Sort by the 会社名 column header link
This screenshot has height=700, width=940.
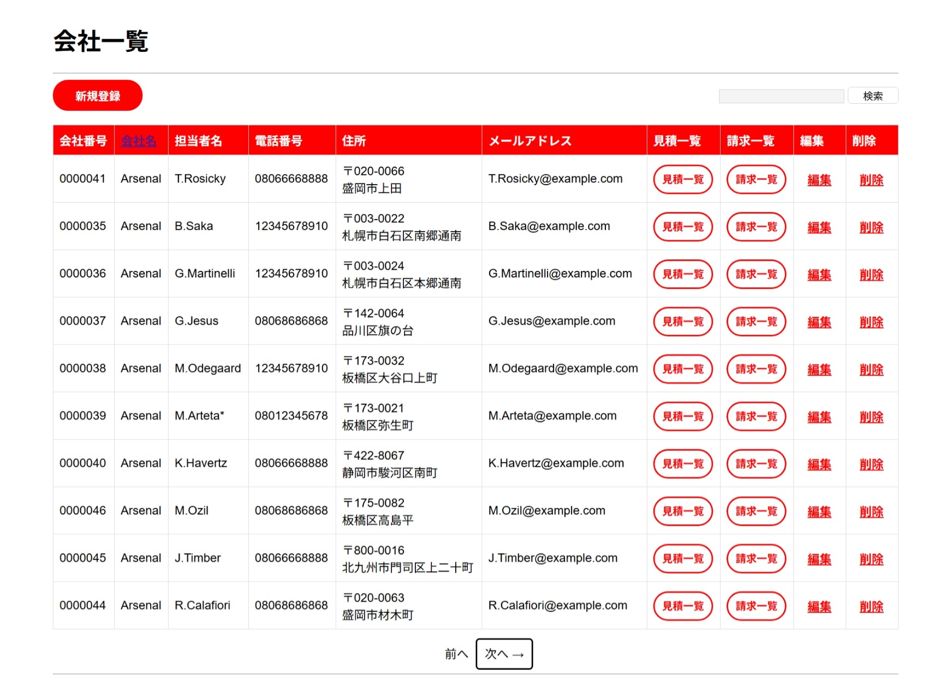pyautogui.click(x=138, y=141)
